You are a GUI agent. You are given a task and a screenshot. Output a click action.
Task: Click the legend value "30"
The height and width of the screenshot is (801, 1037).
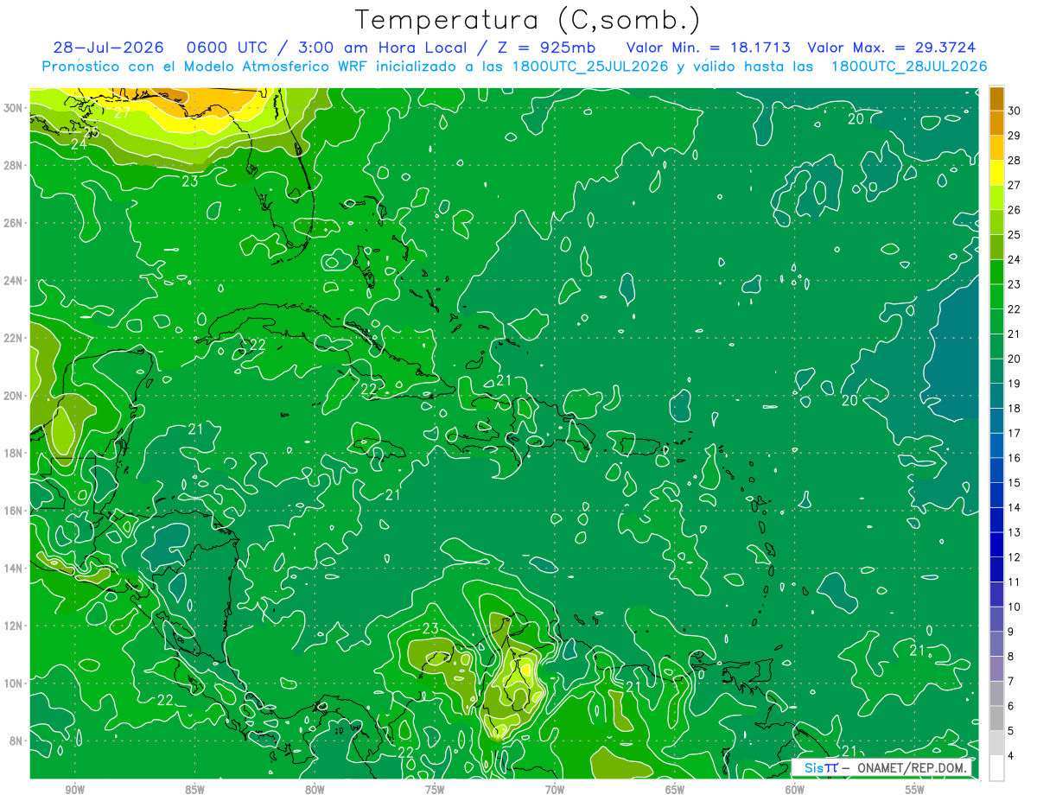click(1015, 111)
